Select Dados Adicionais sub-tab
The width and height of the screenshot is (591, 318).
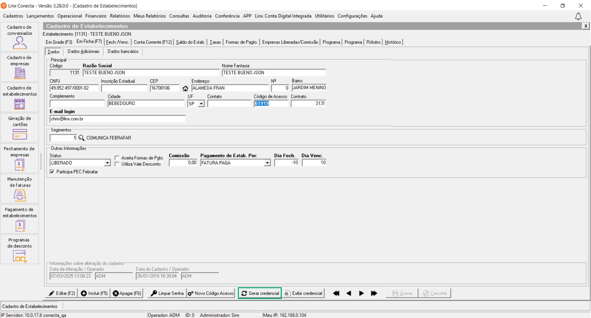(x=83, y=51)
